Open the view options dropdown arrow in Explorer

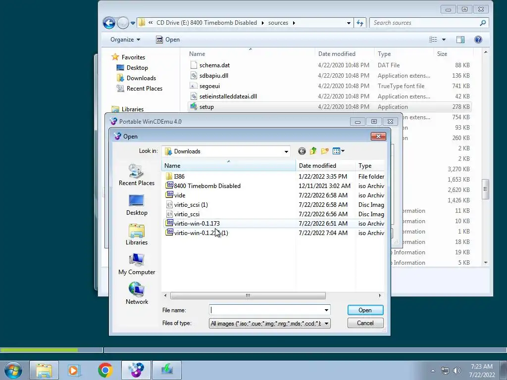(x=444, y=40)
